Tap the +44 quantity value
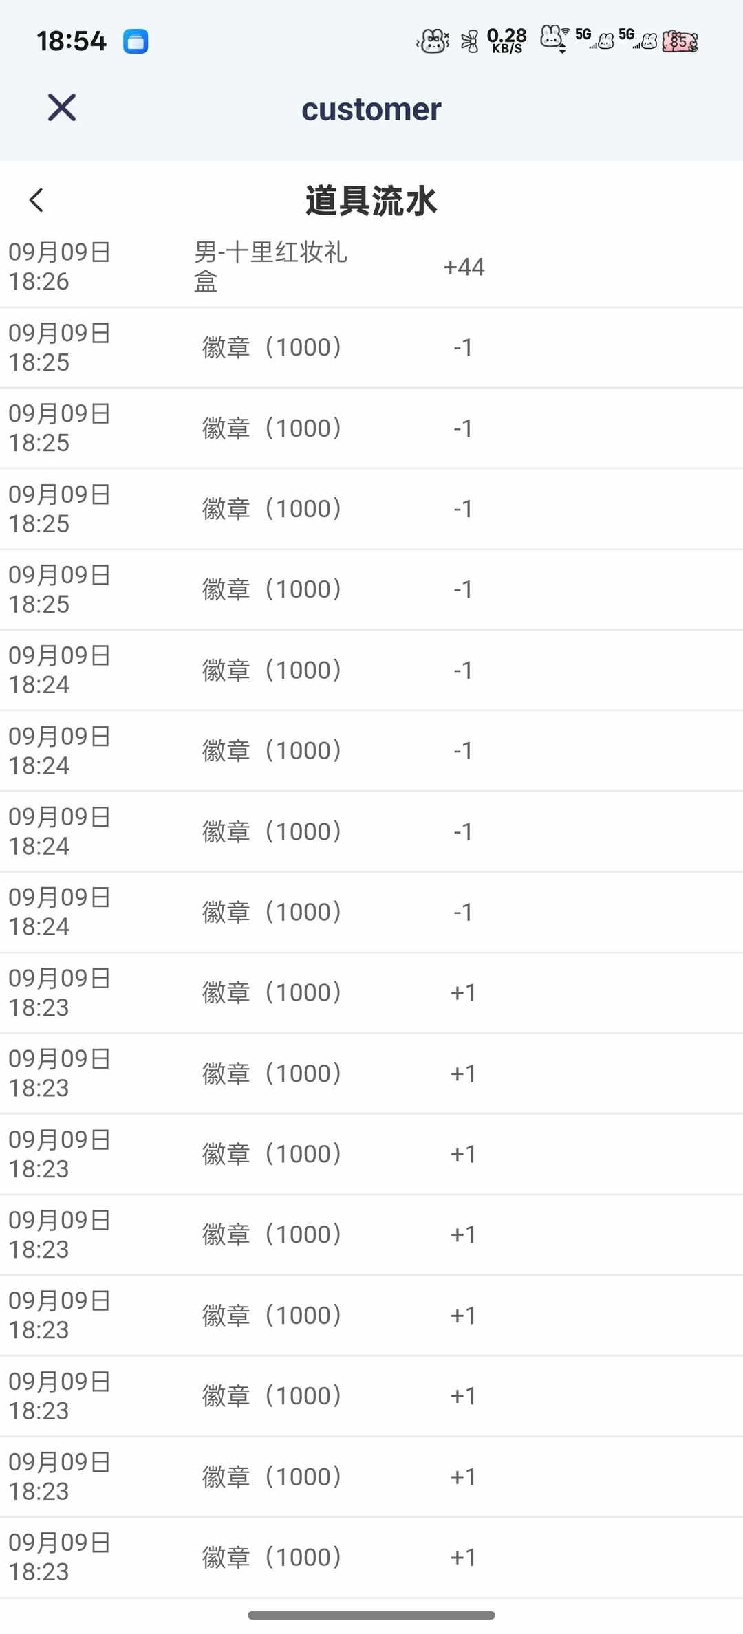743x1634 pixels. click(x=464, y=267)
